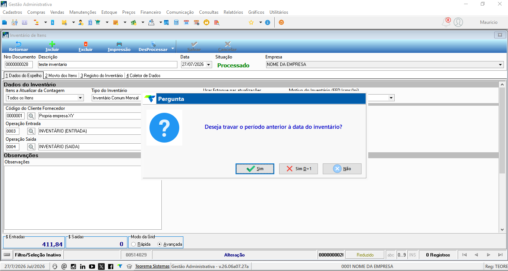Click the dollar price tag icon

tap(90, 22)
